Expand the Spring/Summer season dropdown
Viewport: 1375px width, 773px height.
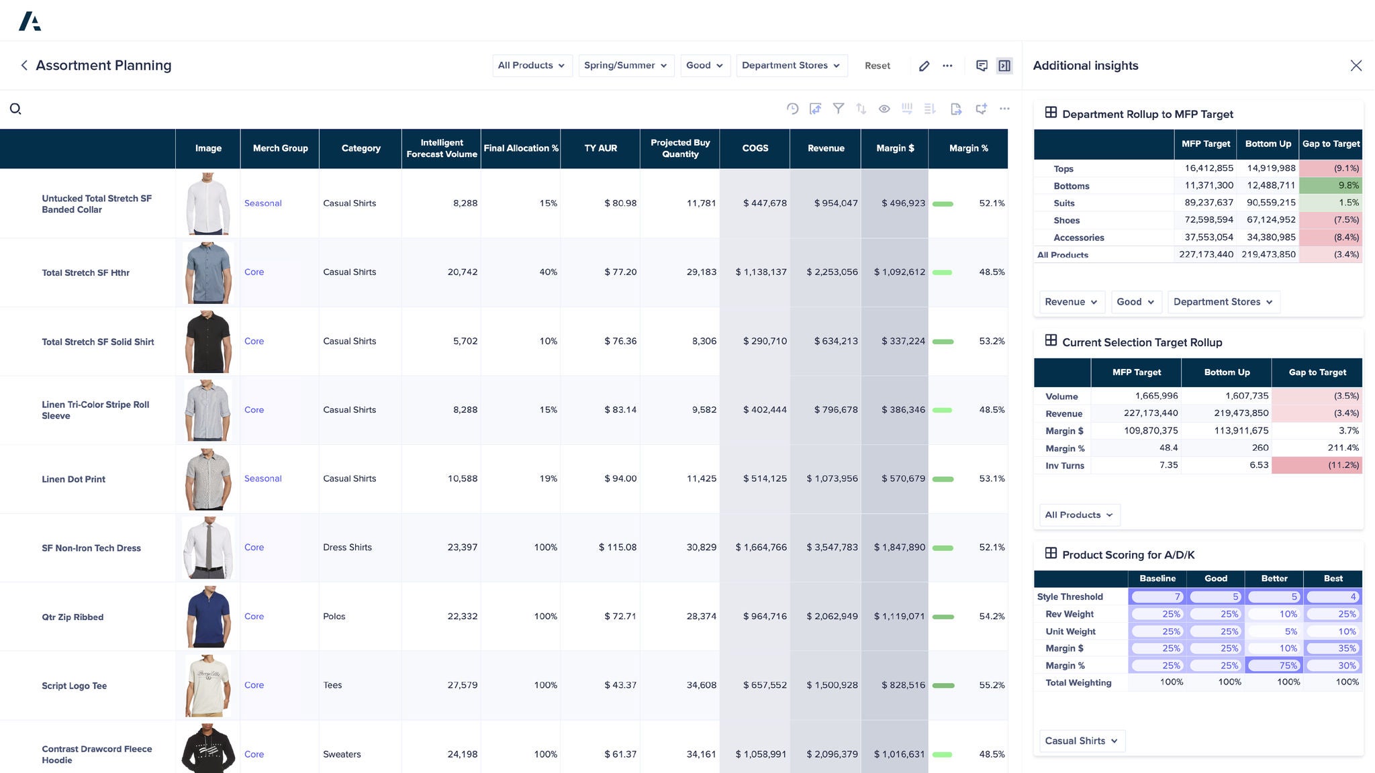(x=625, y=65)
